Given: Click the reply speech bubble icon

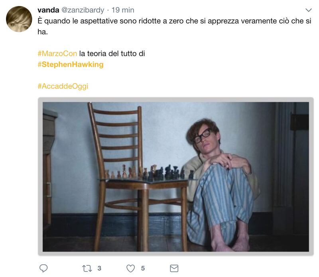Looking at the screenshot, I should (43, 268).
